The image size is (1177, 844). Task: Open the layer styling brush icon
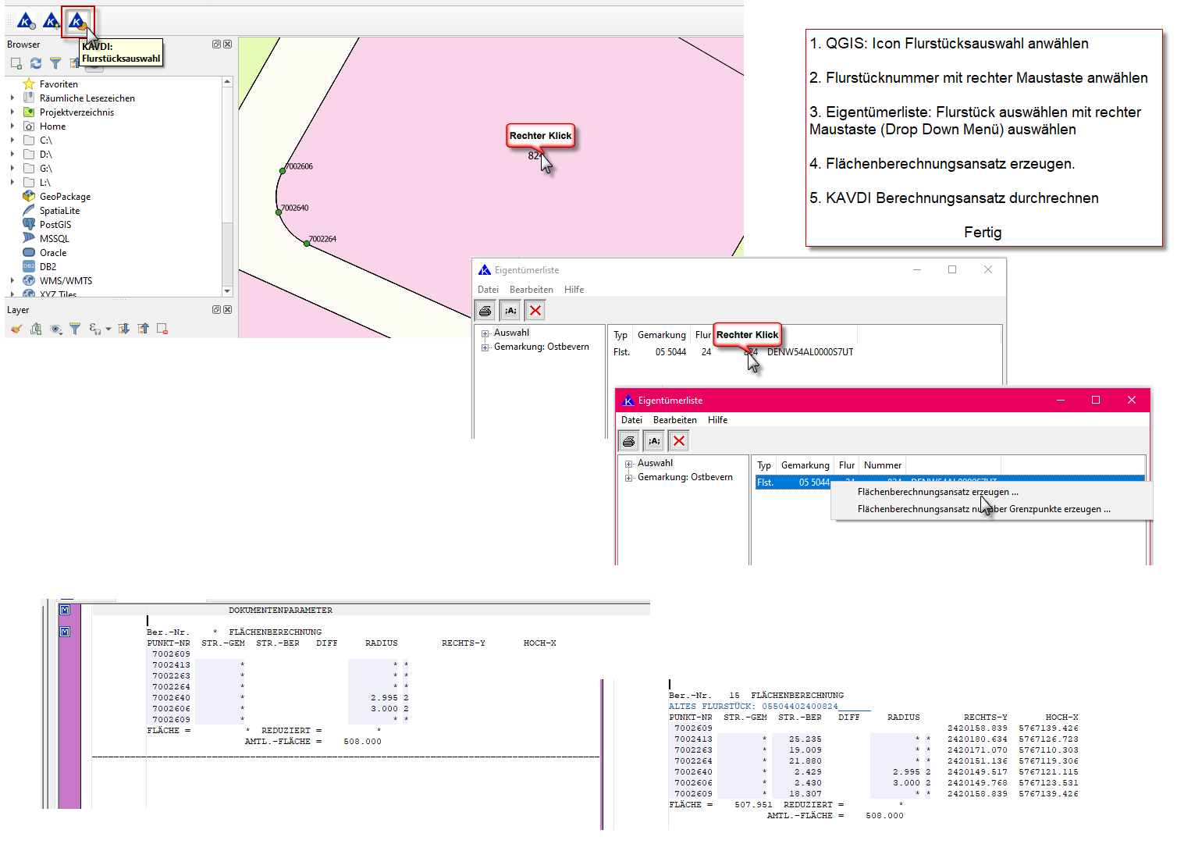(16, 329)
